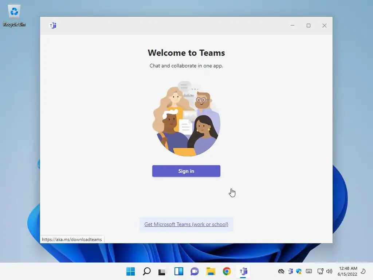Select the Teams icon on the taskbar
This screenshot has width=373, height=280.
tap(243, 271)
